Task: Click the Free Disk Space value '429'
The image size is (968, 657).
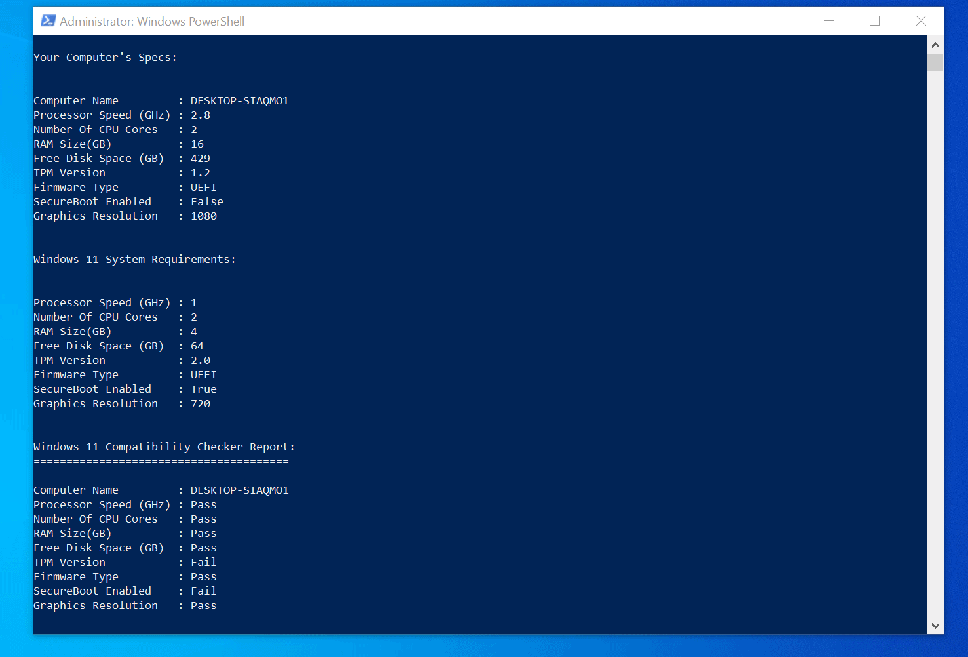Action: pos(201,159)
